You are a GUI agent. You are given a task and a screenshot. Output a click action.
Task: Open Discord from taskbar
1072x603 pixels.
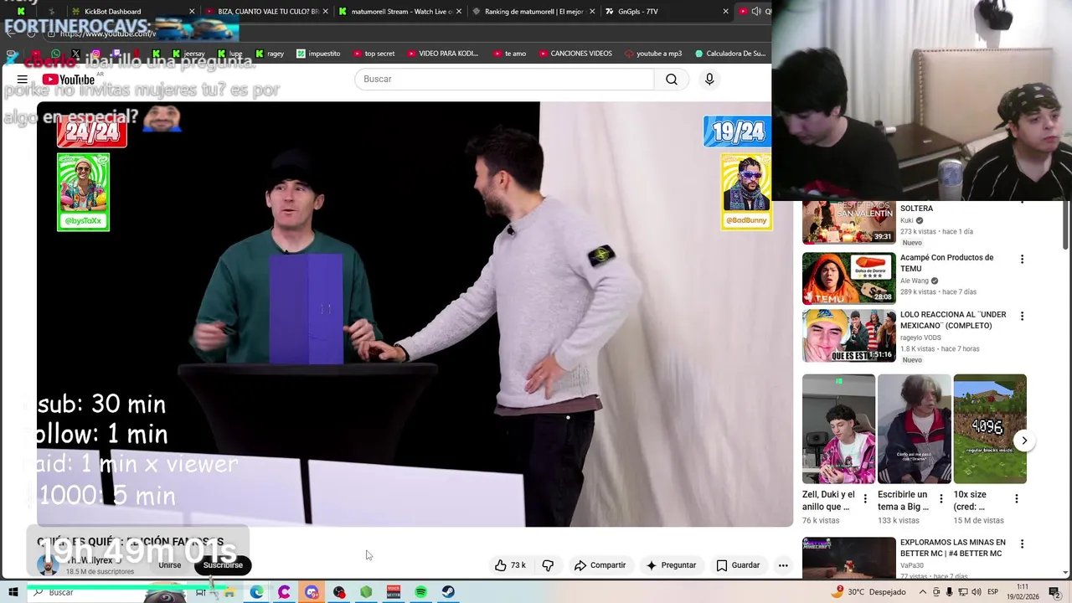pos(312,592)
